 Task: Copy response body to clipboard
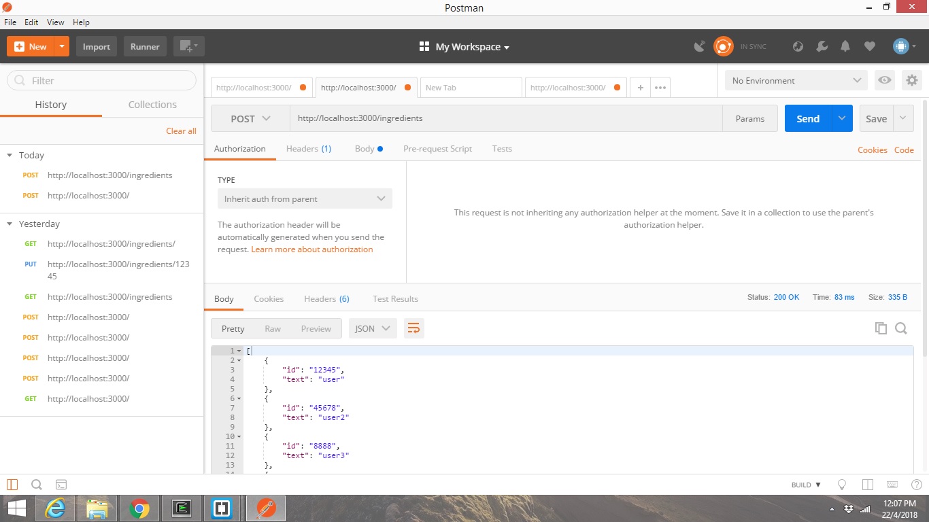point(881,328)
